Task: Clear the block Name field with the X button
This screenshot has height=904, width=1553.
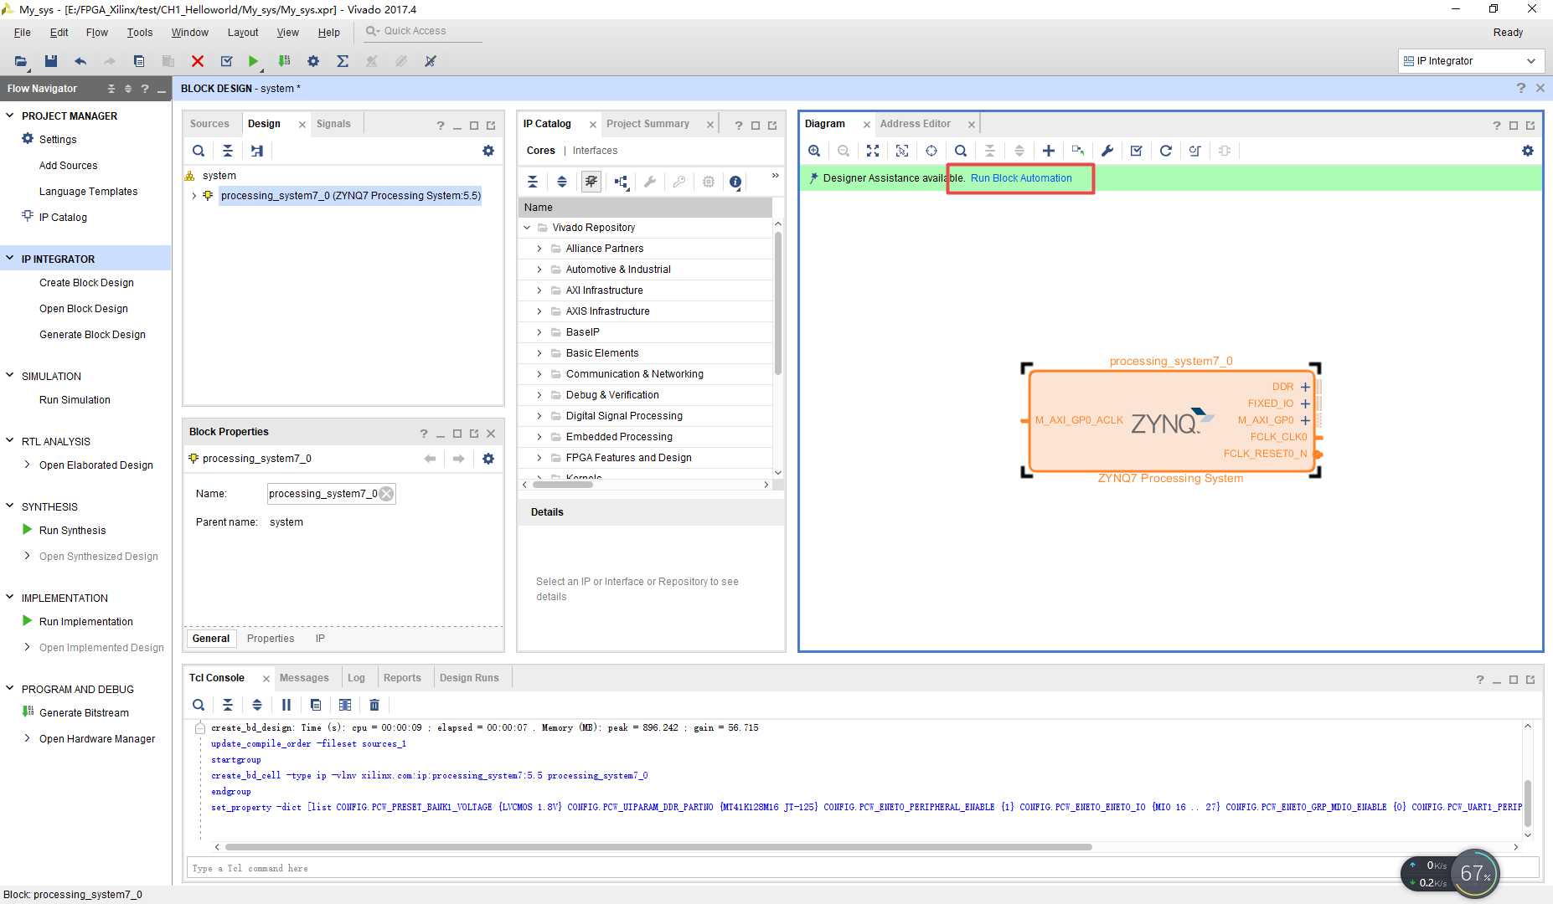Action: click(386, 494)
